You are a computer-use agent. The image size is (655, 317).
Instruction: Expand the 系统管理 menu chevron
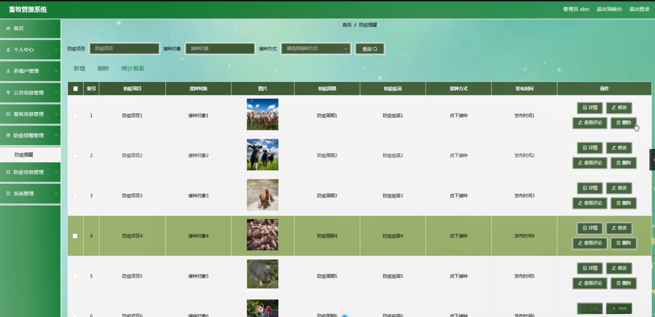click(56, 194)
